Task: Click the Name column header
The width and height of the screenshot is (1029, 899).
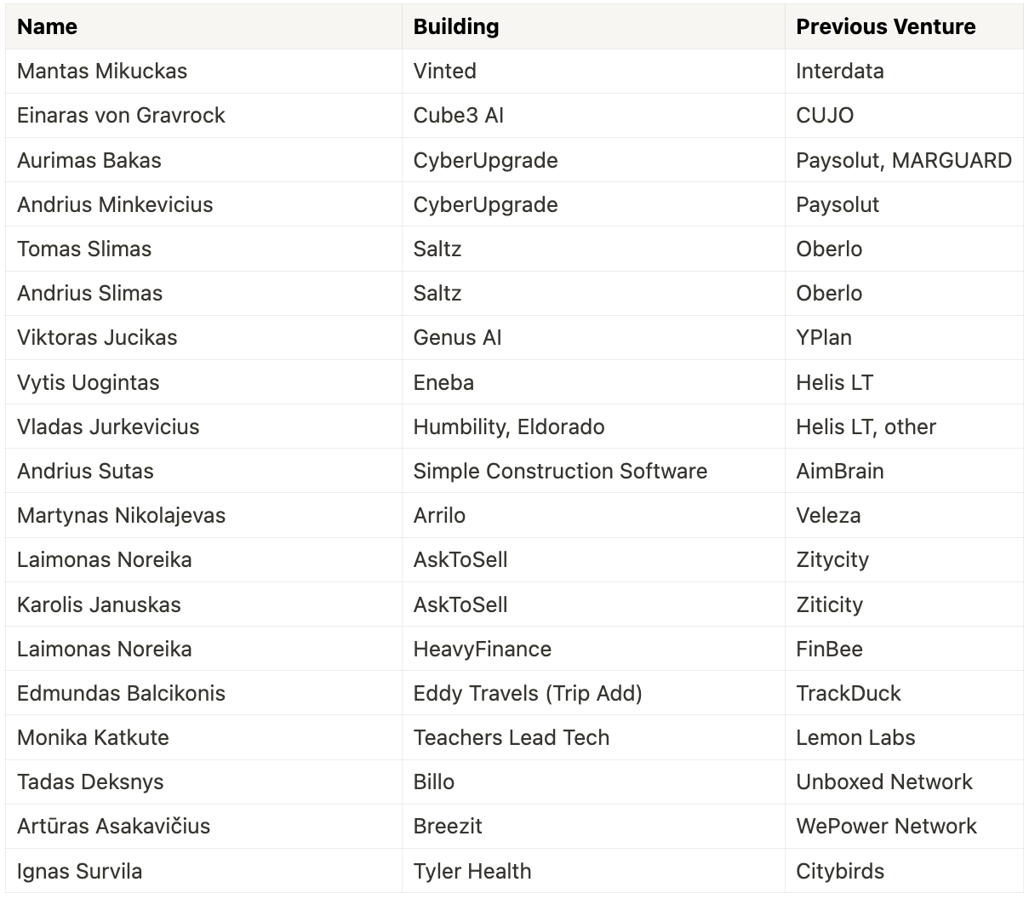Action: click(203, 26)
